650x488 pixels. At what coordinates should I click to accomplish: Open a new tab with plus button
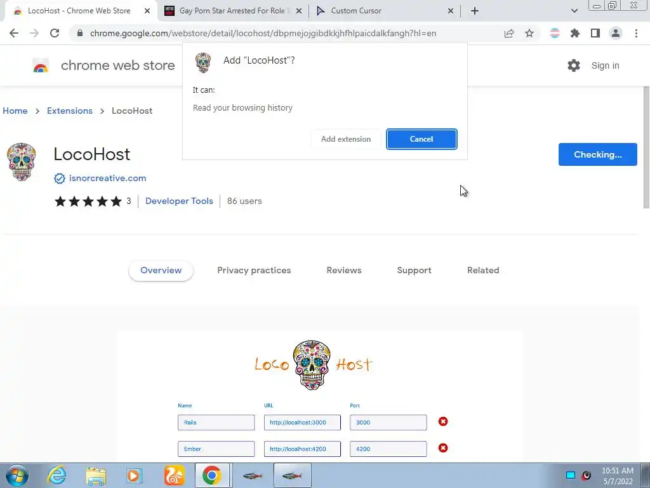[x=475, y=11]
